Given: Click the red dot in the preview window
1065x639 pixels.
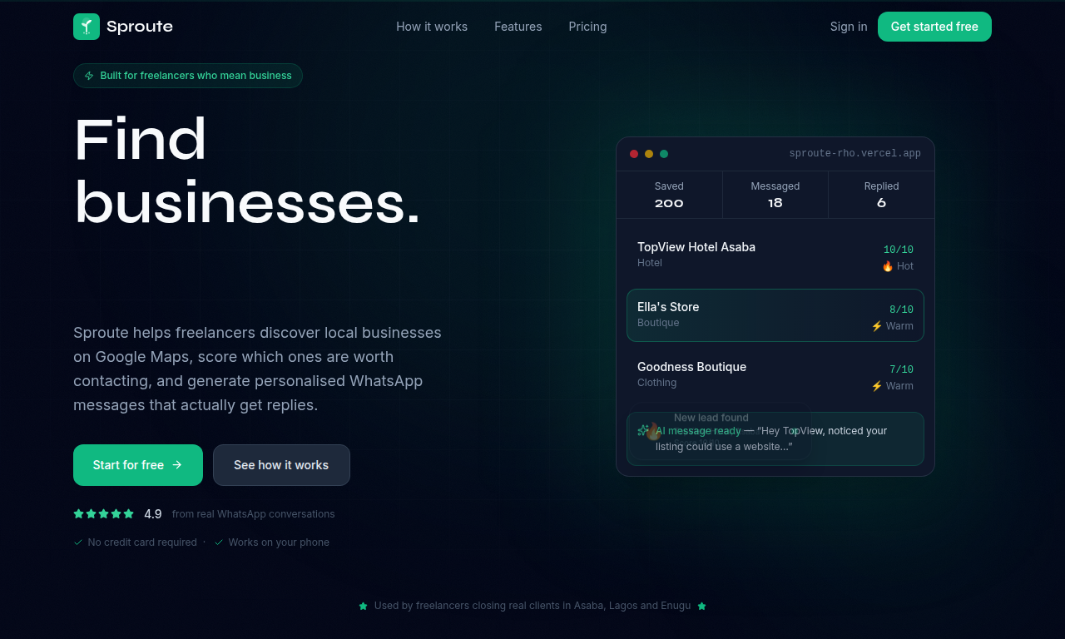Looking at the screenshot, I should (634, 154).
